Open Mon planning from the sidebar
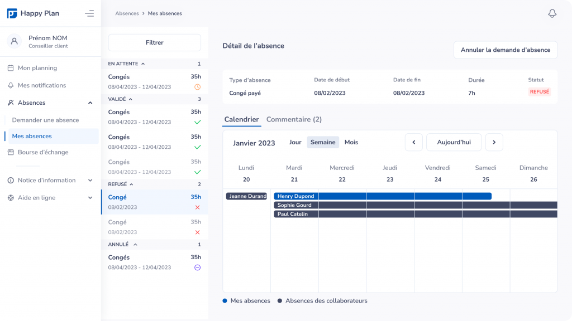This screenshot has height=321, width=572. point(37,68)
